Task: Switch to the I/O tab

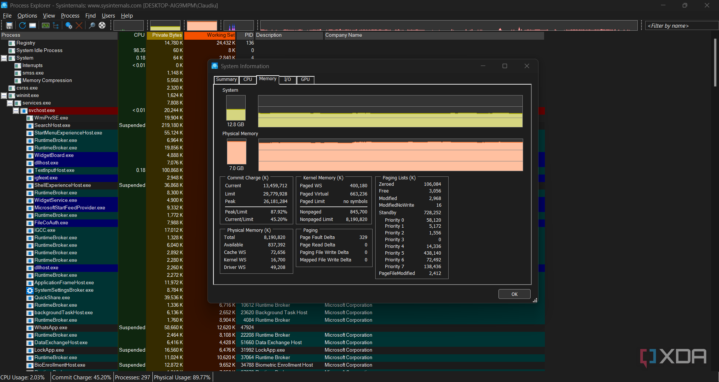Action: pos(287,79)
